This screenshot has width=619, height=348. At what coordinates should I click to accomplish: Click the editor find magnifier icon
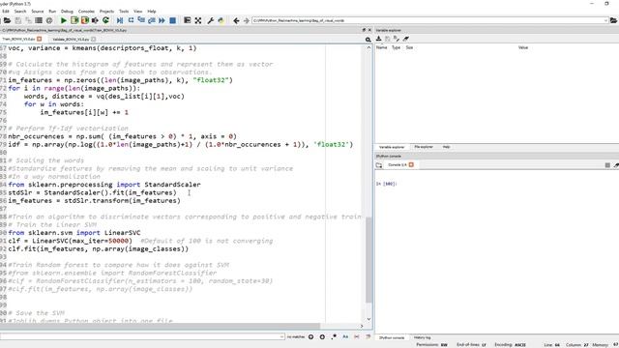[x=368, y=40]
